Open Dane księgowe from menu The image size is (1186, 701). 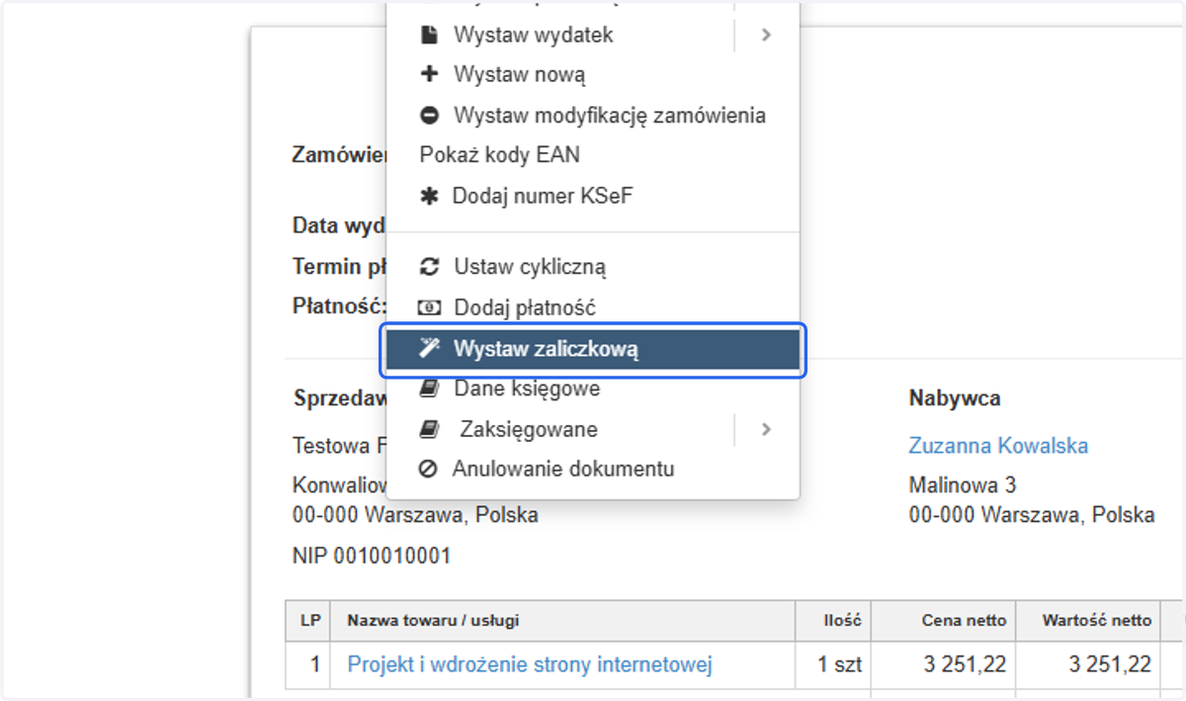click(527, 390)
